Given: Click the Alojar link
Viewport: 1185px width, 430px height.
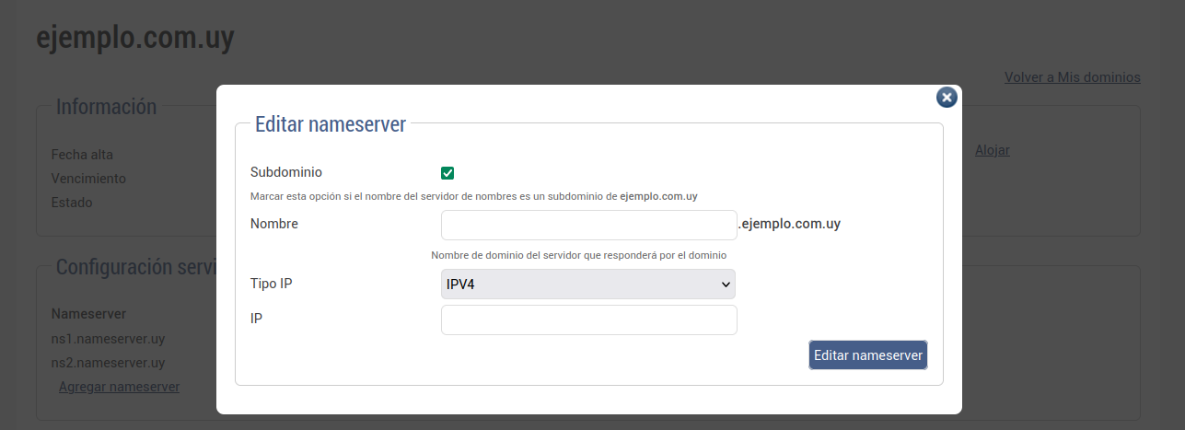Looking at the screenshot, I should coord(992,150).
